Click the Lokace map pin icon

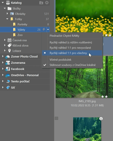click(x=9, y=51)
